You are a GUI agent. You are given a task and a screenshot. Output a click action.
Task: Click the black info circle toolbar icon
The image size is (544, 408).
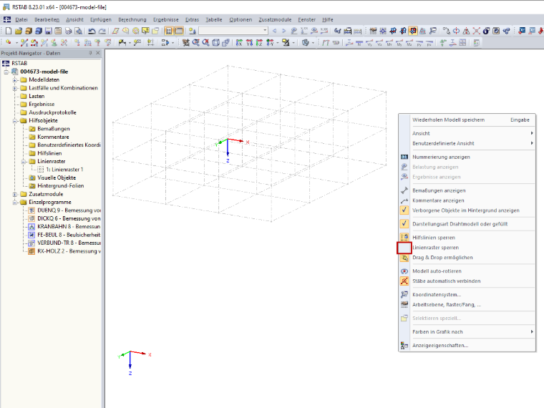pos(487,31)
